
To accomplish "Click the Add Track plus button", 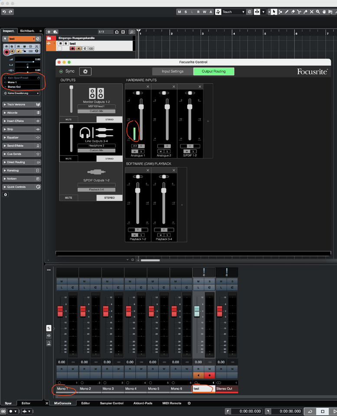I will pos(49,32).
